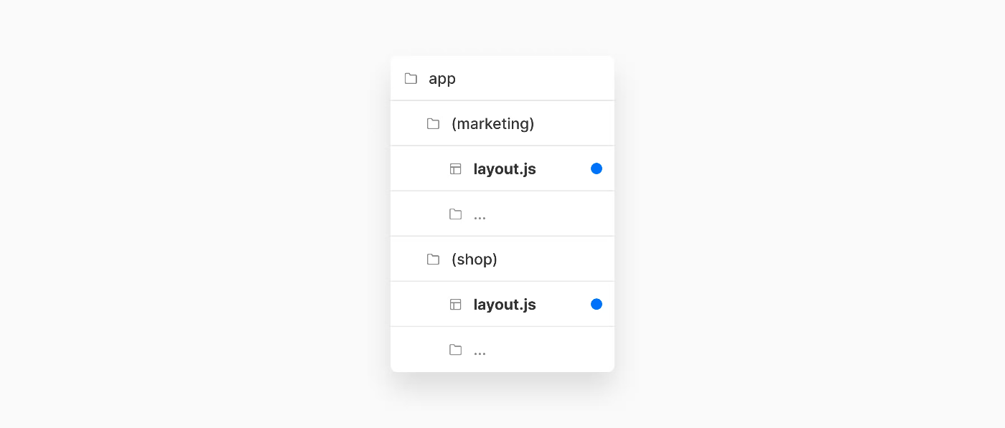This screenshot has width=1005, height=428.
Task: Click blue dot beside marketing layout.js
Action: 597,168
